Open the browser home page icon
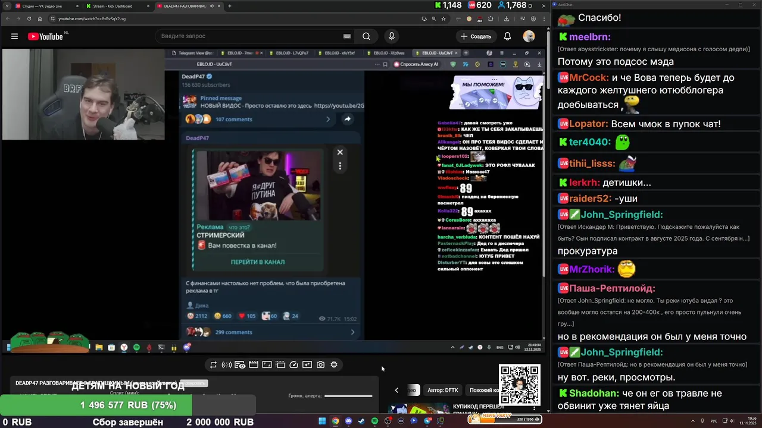 point(40,18)
